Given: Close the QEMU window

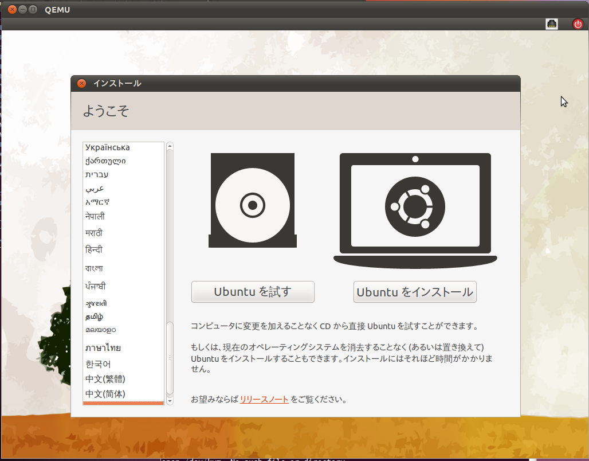Looking at the screenshot, I should [x=13, y=9].
